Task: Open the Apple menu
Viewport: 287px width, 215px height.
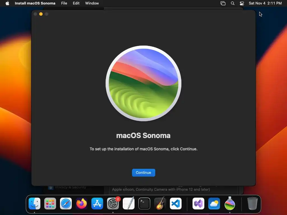Action: point(7,3)
